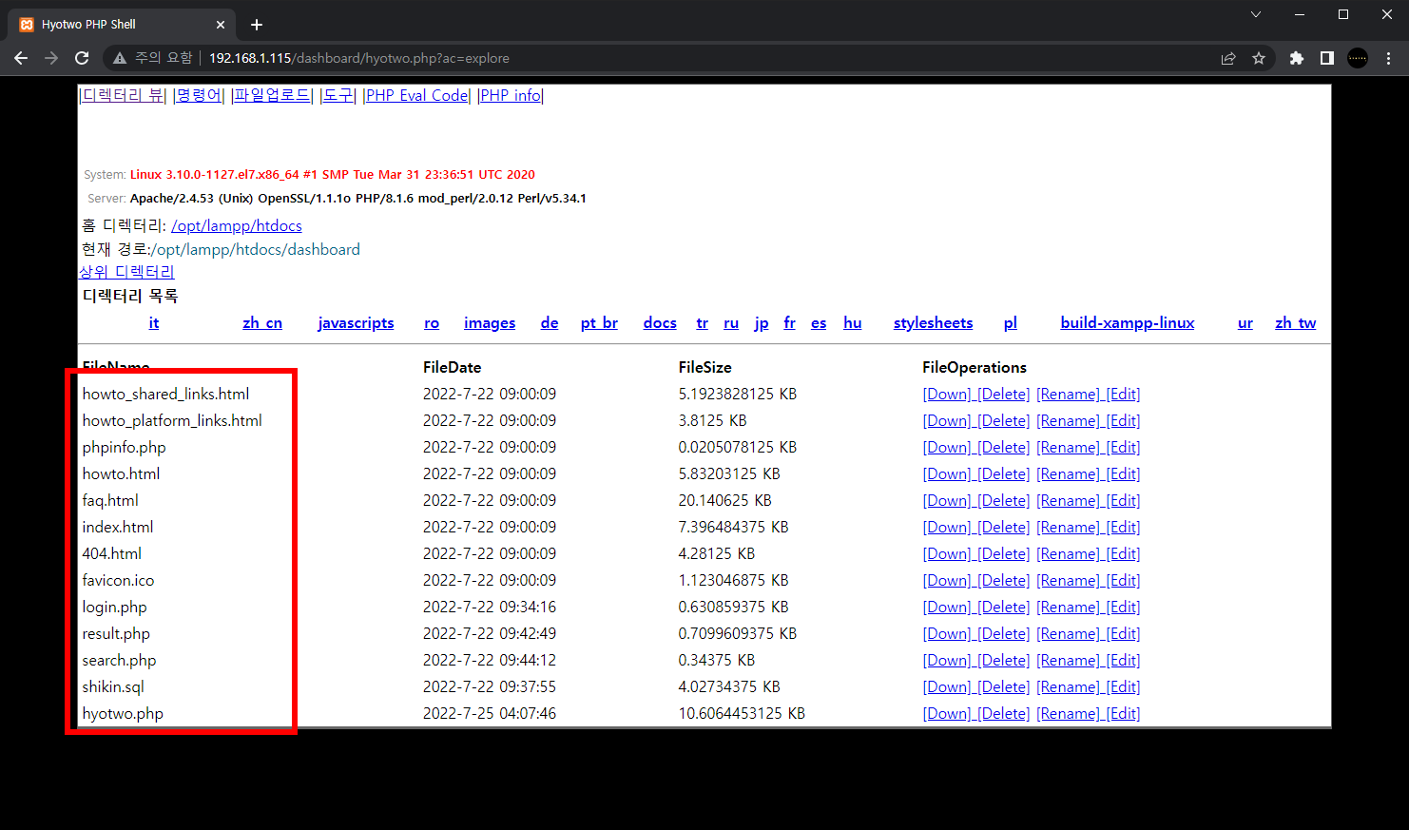Open the tab search chevron
This screenshot has width=1409, height=830.
click(1255, 14)
